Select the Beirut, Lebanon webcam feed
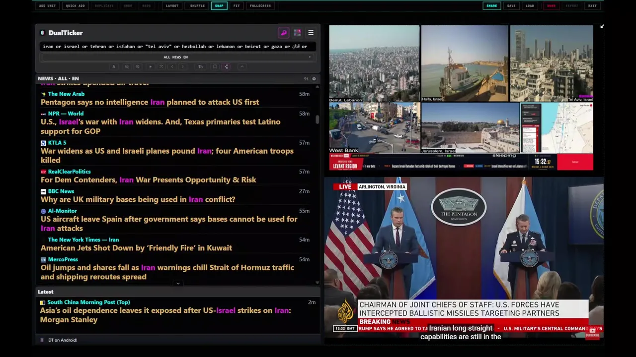Viewport: 636px width, 357px height. tap(374, 63)
